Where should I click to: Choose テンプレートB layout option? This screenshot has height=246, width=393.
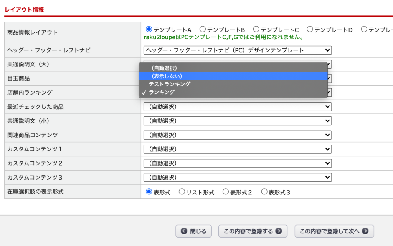click(x=203, y=29)
